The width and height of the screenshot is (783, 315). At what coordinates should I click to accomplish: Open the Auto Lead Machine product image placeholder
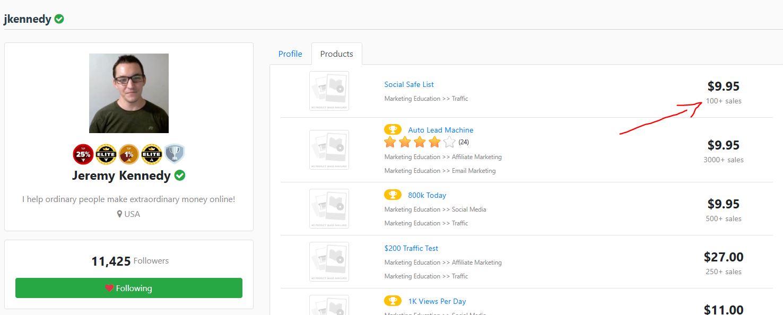(x=329, y=150)
